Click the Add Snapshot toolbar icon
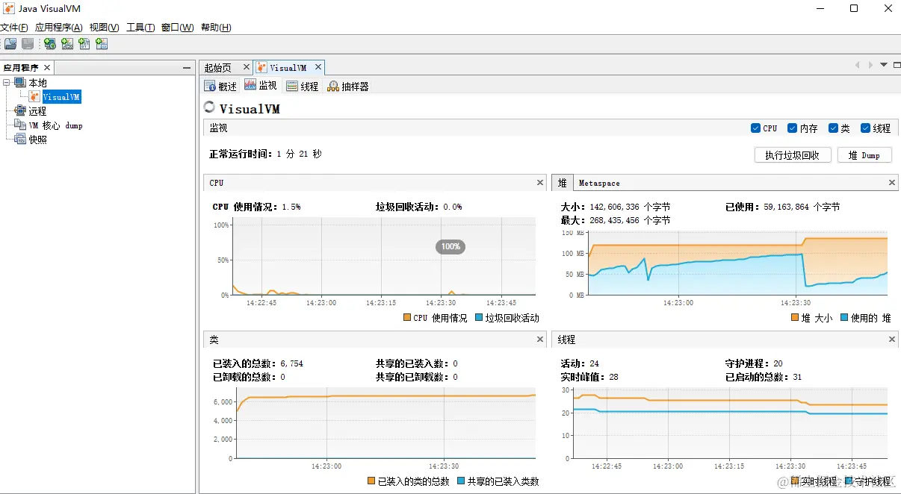 pyautogui.click(x=102, y=44)
